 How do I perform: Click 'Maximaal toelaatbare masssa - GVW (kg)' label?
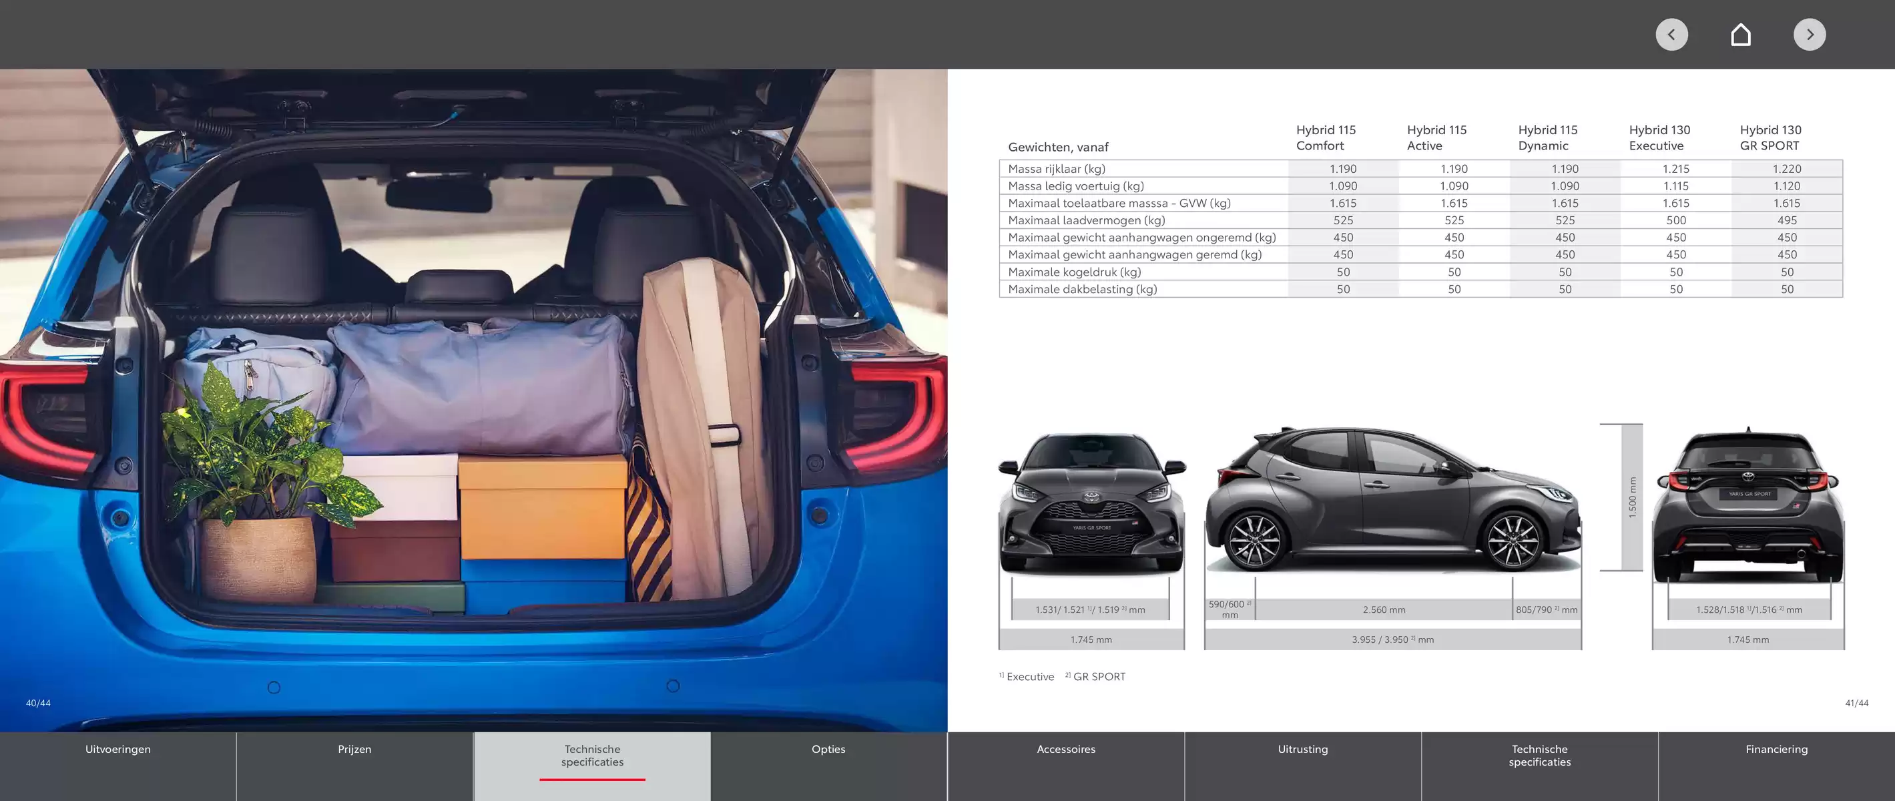click(x=1119, y=203)
